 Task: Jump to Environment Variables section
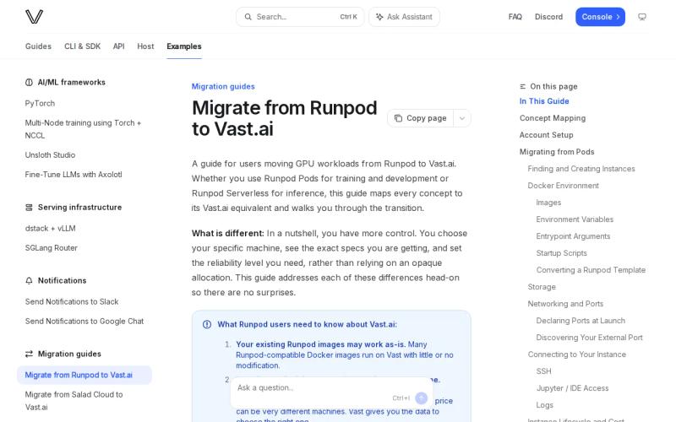575,219
